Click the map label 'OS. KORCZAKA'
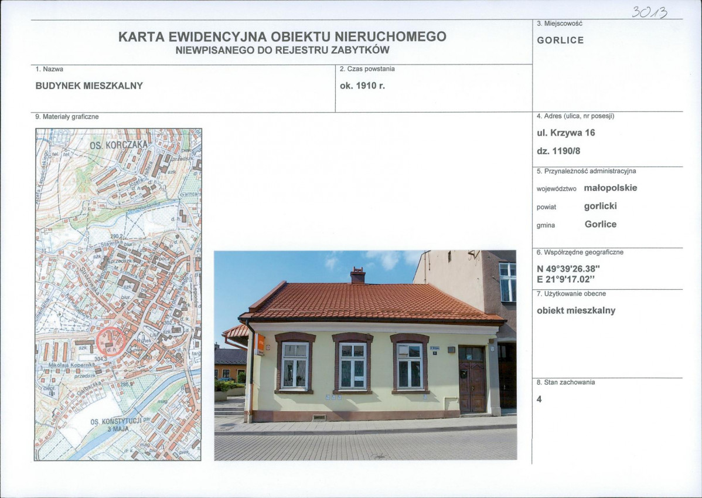This screenshot has height=498, width=702. (x=118, y=145)
